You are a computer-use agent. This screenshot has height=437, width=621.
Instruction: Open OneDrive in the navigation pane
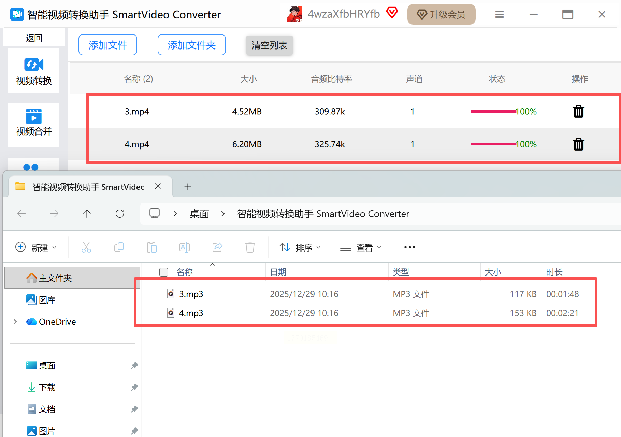tap(51, 322)
